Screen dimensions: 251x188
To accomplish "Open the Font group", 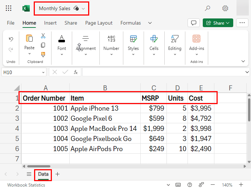I will [x=62, y=45].
